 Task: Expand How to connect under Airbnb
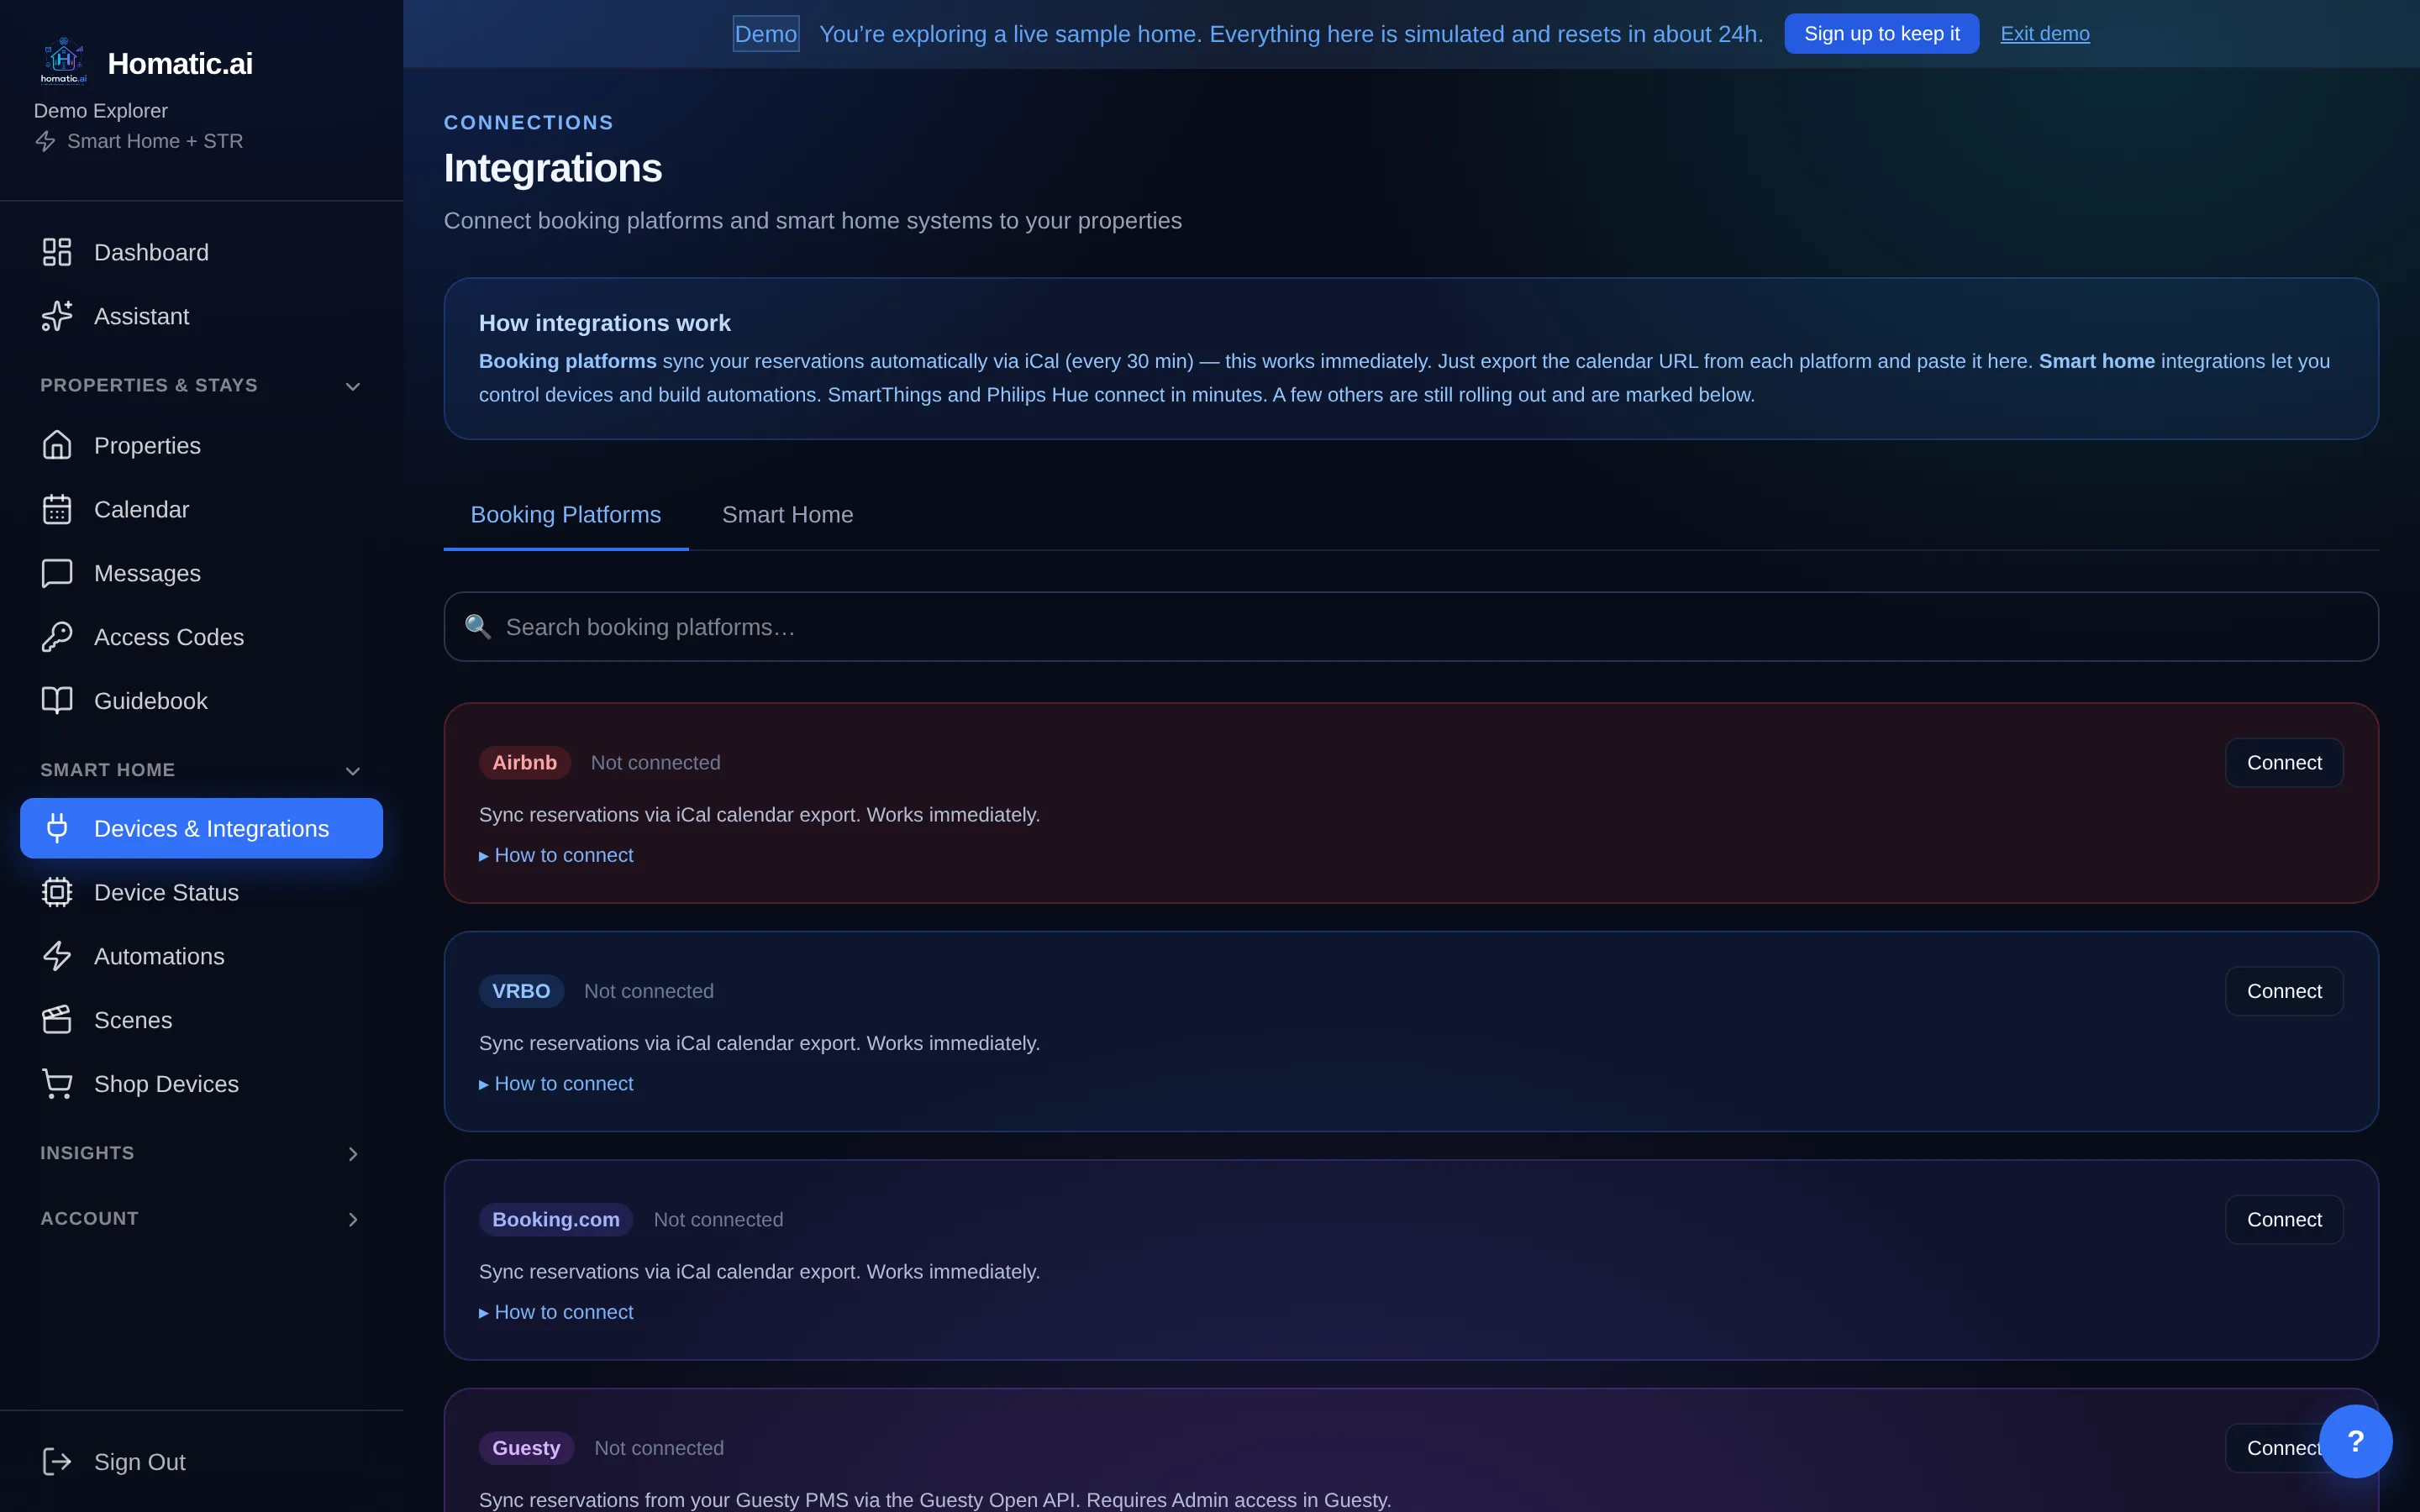556,855
